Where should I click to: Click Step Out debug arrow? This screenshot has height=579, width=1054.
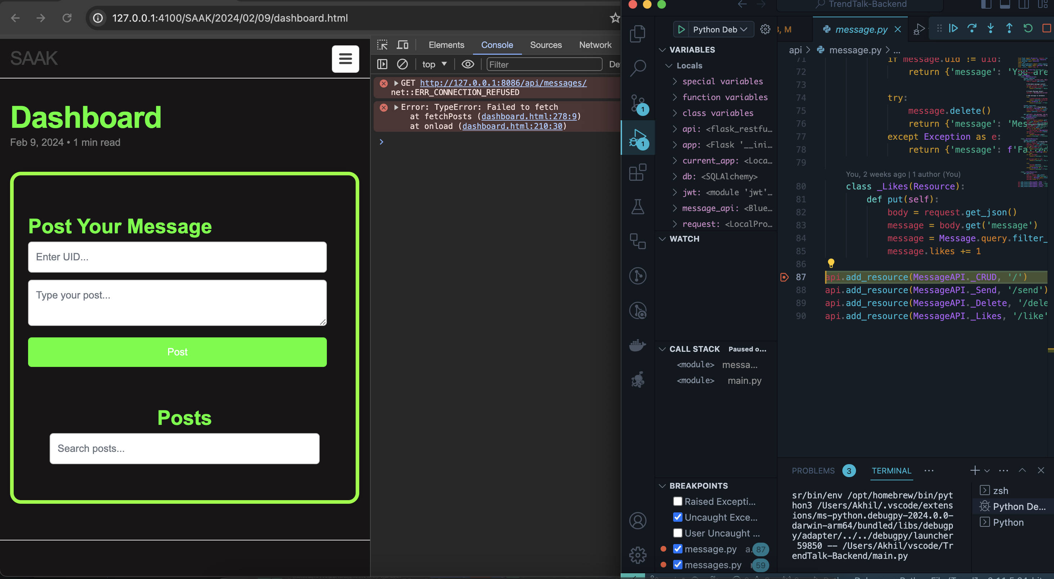point(1009,28)
